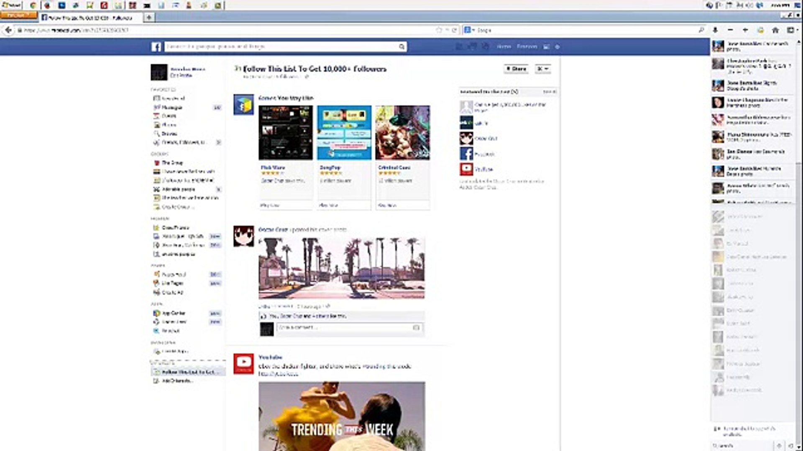Screen dimensions: 803x451
Task: Click the Firefox downloads arrow icon
Action: [x=715, y=30]
